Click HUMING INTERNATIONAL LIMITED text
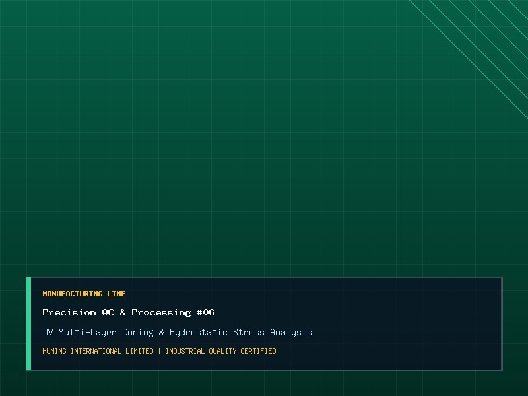Image resolution: width=528 pixels, height=396 pixels. point(98,351)
